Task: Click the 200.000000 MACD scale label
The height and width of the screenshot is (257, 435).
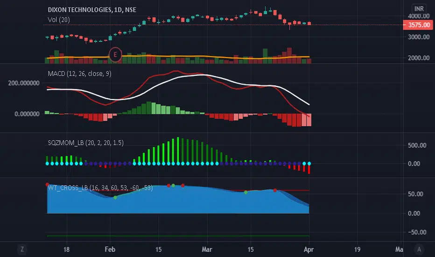Action: [24, 83]
